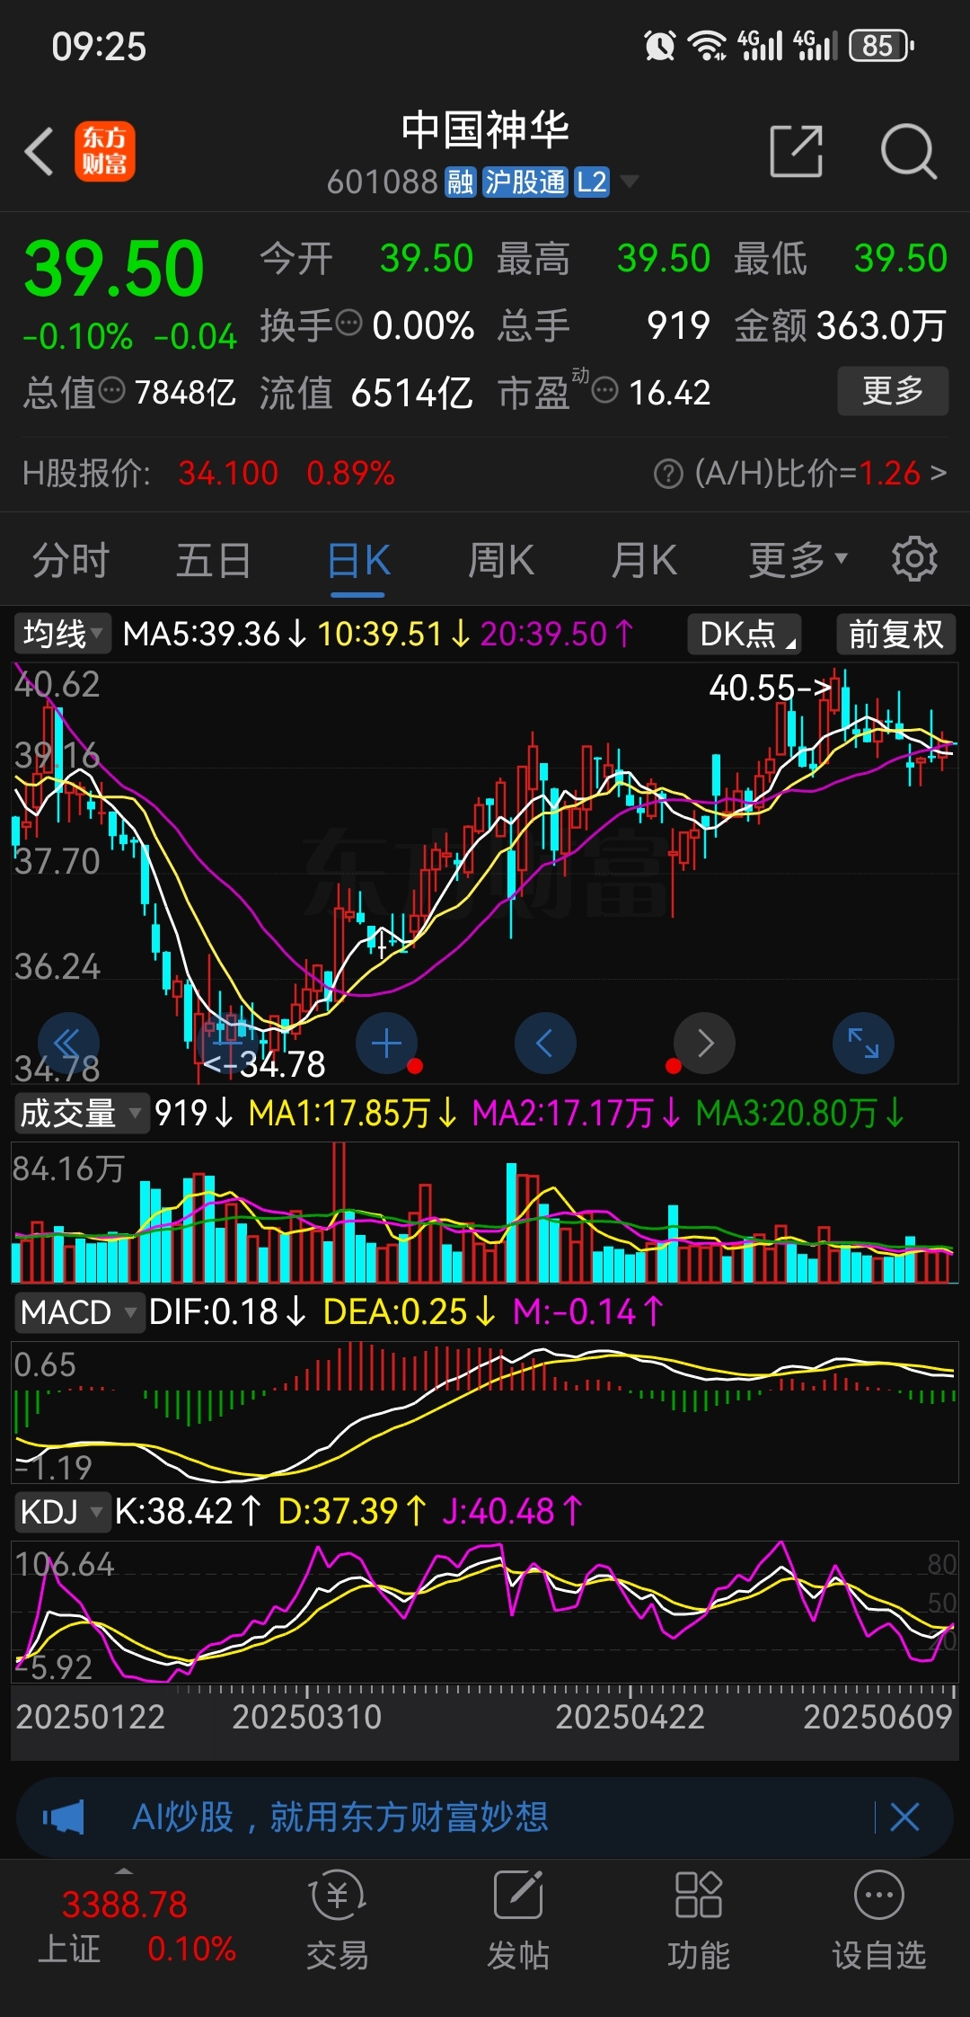The image size is (970, 2017).
Task: Open 更多 chart period dropdown
Action: tap(798, 560)
